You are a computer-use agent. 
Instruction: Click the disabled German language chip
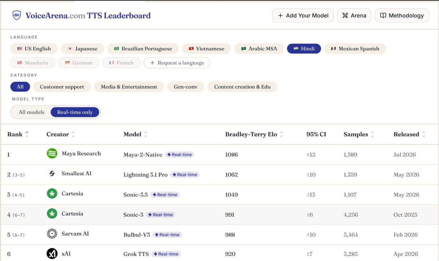[79, 63]
